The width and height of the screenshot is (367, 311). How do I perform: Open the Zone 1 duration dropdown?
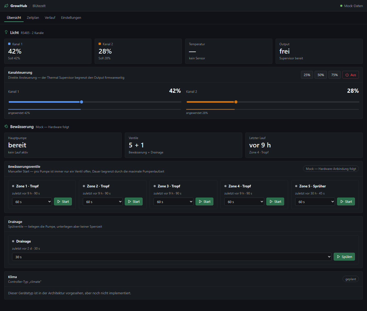[32, 202]
